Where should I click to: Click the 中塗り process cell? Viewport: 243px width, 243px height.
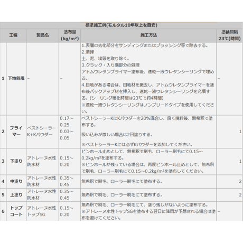point(16,181)
